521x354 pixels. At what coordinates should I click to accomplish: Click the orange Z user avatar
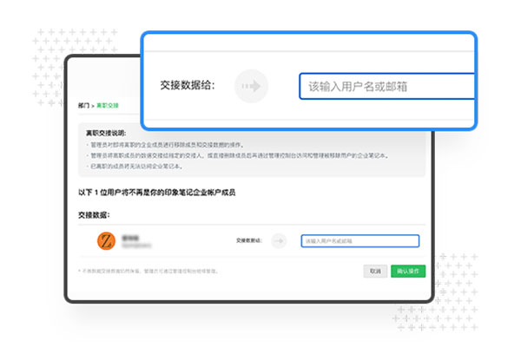[x=108, y=240]
